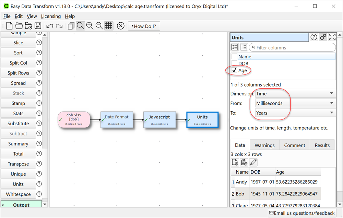Click the Save icon in the toolbar
The image size is (343, 218).
click(x=38, y=26)
